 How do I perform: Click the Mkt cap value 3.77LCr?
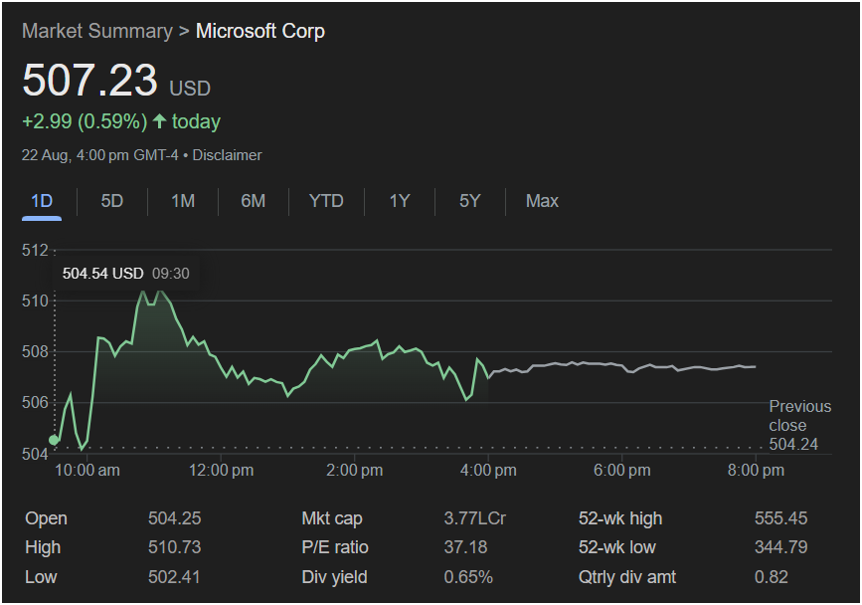pos(474,518)
